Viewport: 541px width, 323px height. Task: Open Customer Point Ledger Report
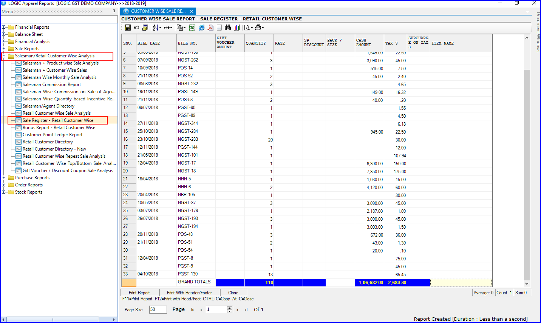(x=53, y=135)
